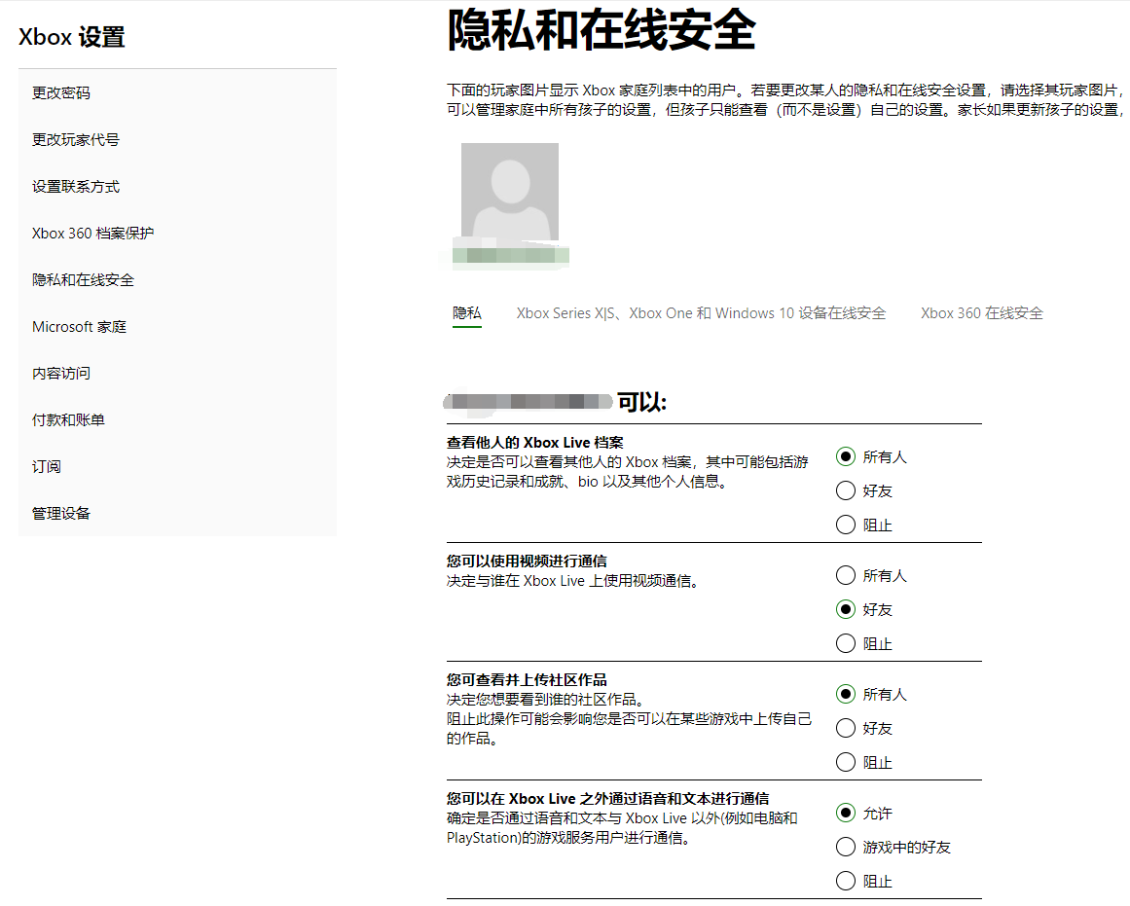1130x906 pixels.
Task: Select 阻止 for Xbox Live 之外语音和文本通信
Action: click(x=846, y=881)
